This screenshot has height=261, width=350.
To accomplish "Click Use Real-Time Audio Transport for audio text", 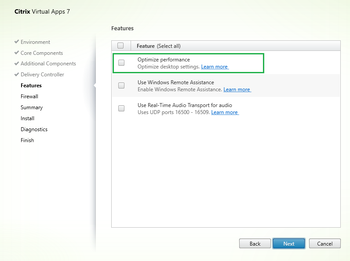I will coord(185,105).
